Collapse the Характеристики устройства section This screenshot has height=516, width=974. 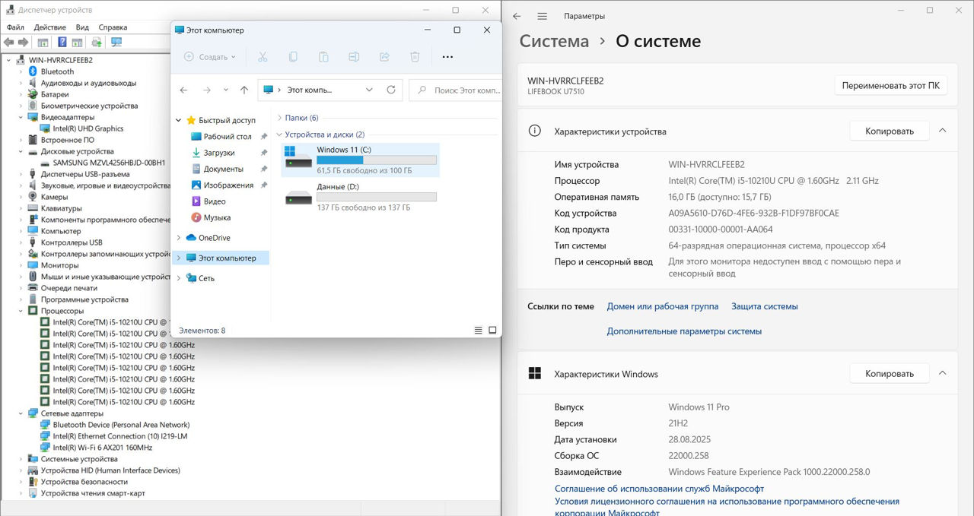[x=942, y=131]
